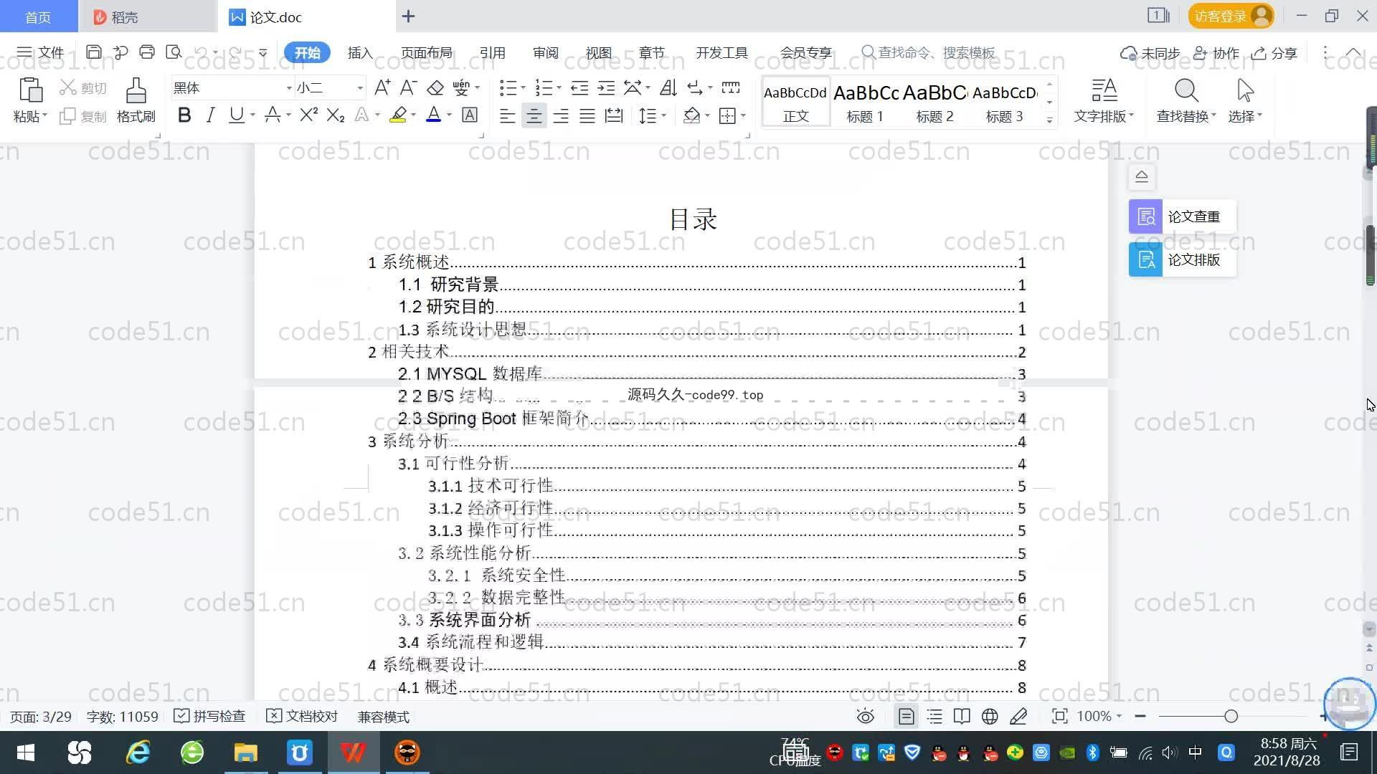Switch to the 页面布局 tab

tap(427, 53)
